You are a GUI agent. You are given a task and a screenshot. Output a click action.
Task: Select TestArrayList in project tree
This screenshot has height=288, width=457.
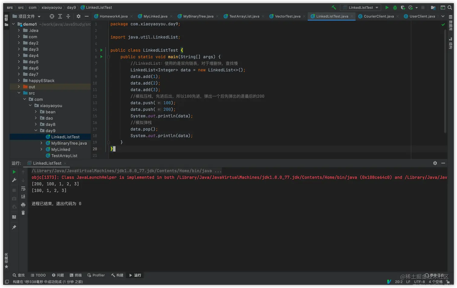(x=64, y=156)
